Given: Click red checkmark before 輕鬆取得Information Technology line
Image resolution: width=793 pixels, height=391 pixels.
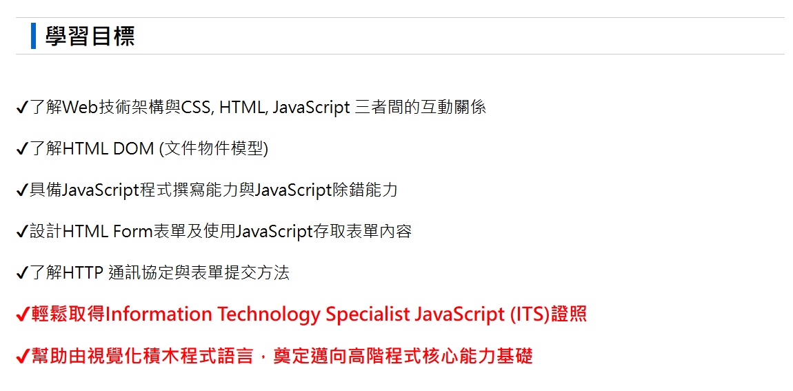Looking at the screenshot, I should pos(23,315).
